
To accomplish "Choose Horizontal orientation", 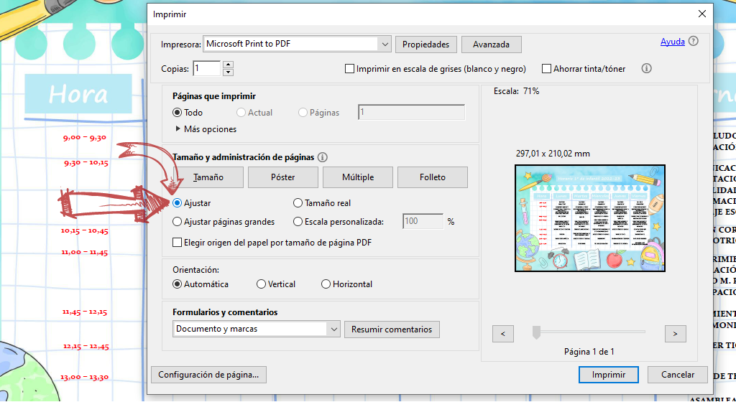I will click(326, 284).
